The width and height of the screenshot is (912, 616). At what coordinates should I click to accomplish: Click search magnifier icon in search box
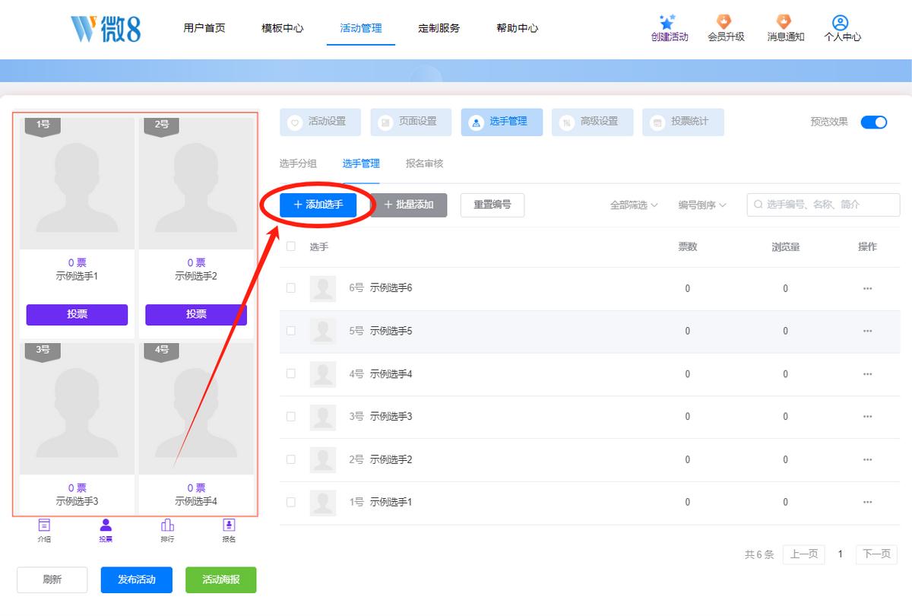pyautogui.click(x=758, y=205)
